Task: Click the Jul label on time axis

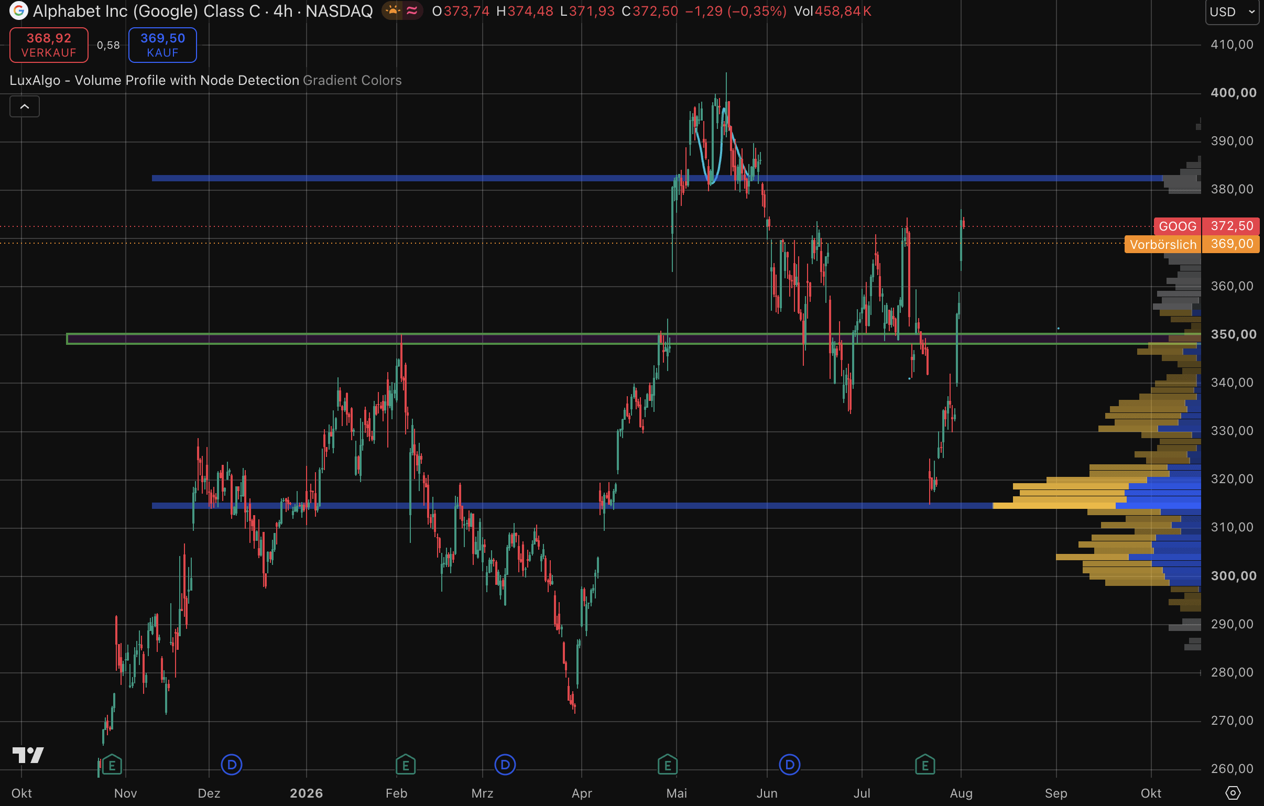Action: coord(862,793)
